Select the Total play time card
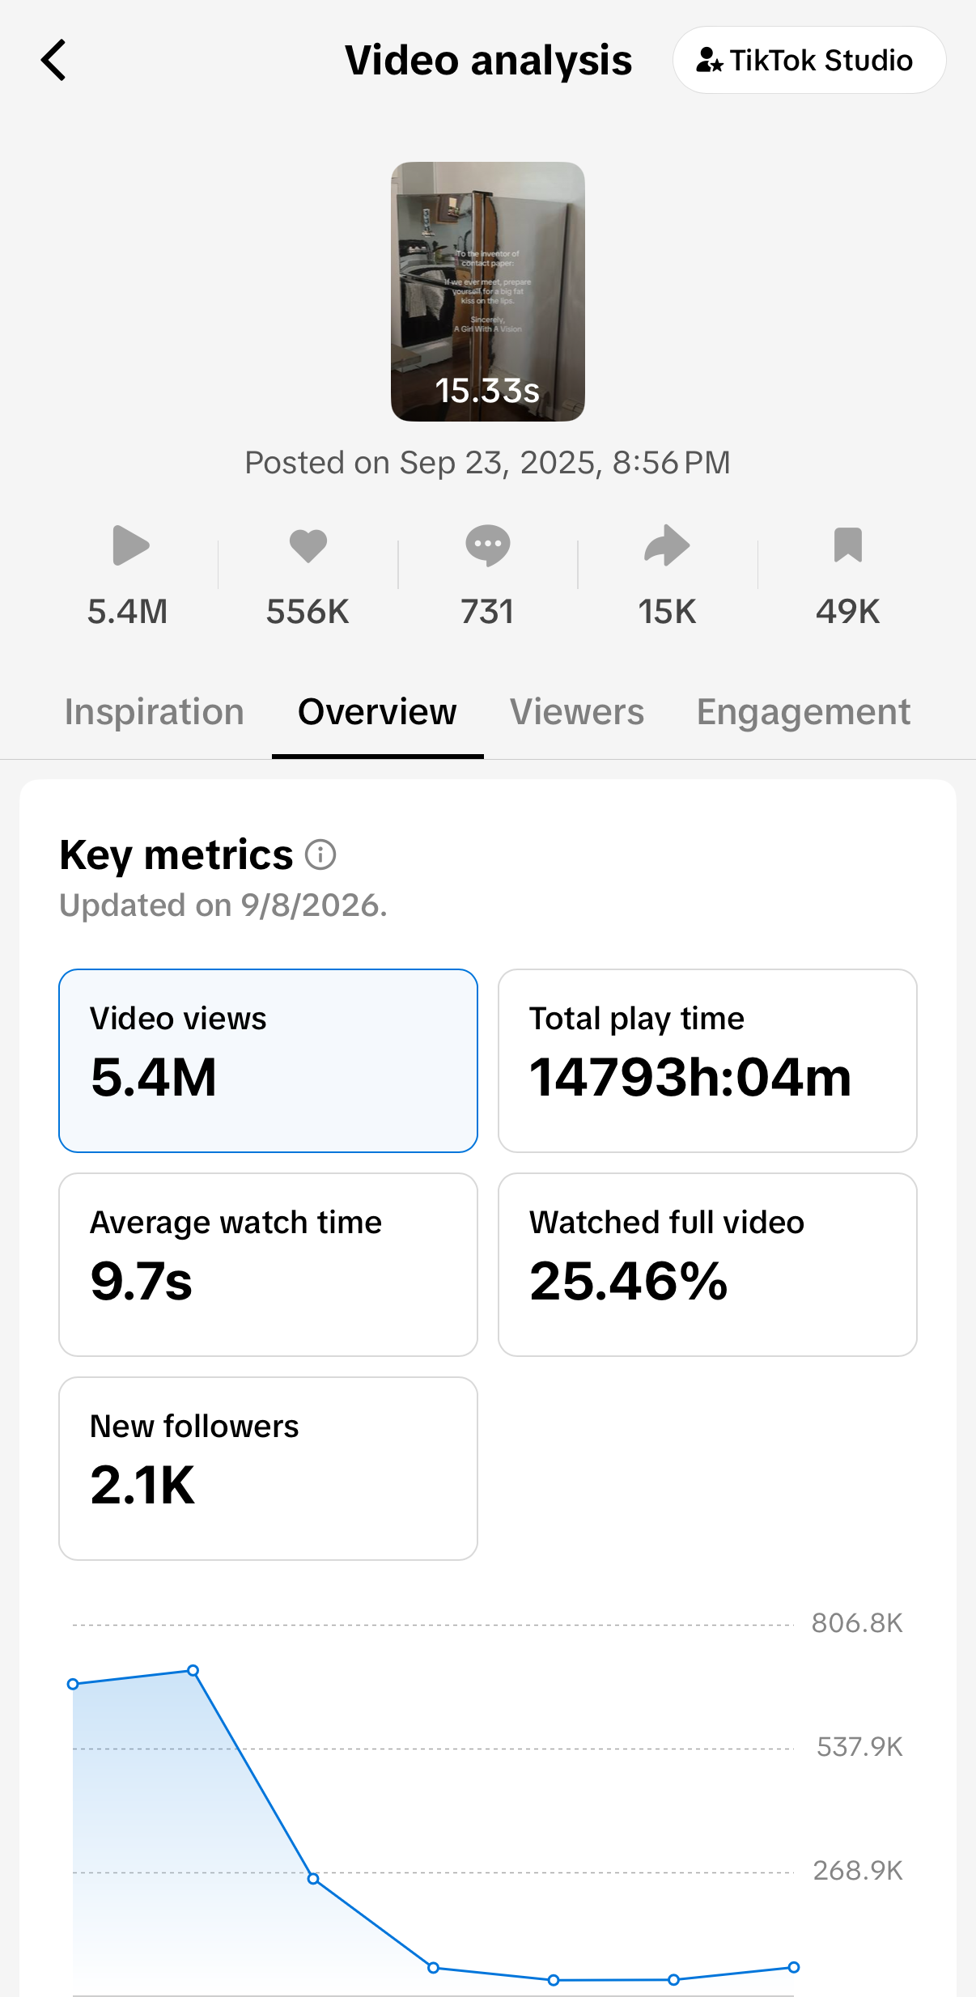The width and height of the screenshot is (976, 1997). [x=707, y=1061]
